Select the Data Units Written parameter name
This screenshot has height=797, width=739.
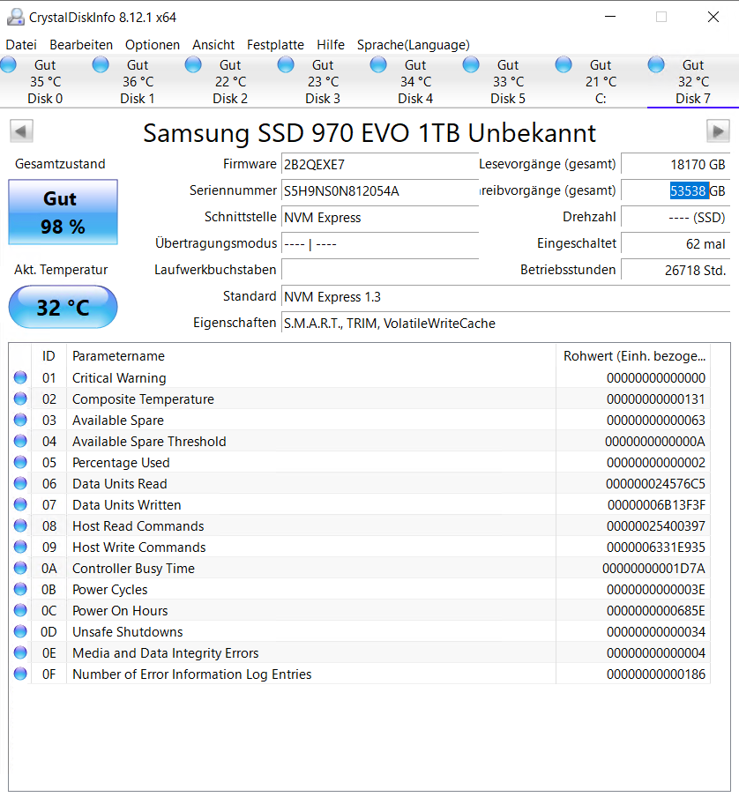coord(127,504)
